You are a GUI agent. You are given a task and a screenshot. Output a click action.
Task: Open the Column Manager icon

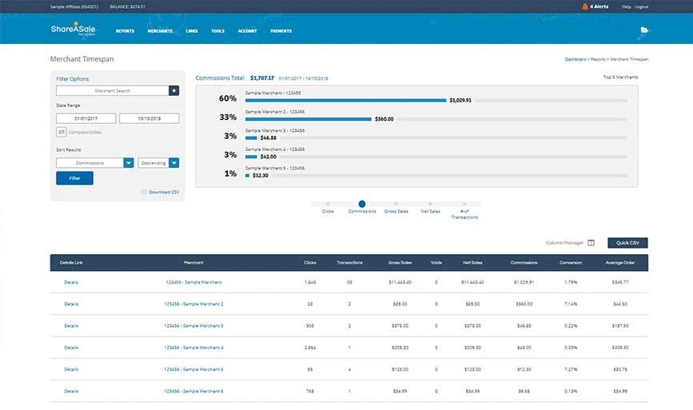(x=591, y=243)
